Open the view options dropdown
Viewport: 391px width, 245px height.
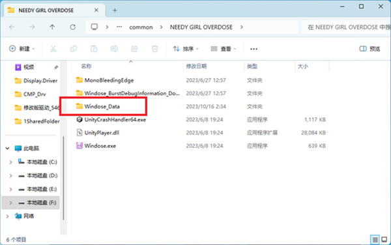(x=224, y=49)
